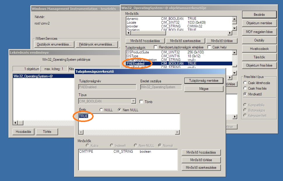Image resolution: width=283 pixels, height=181 pixels.
Task: Click top Minősítő hozzáadása in object editor
Action: [x=145, y=41]
